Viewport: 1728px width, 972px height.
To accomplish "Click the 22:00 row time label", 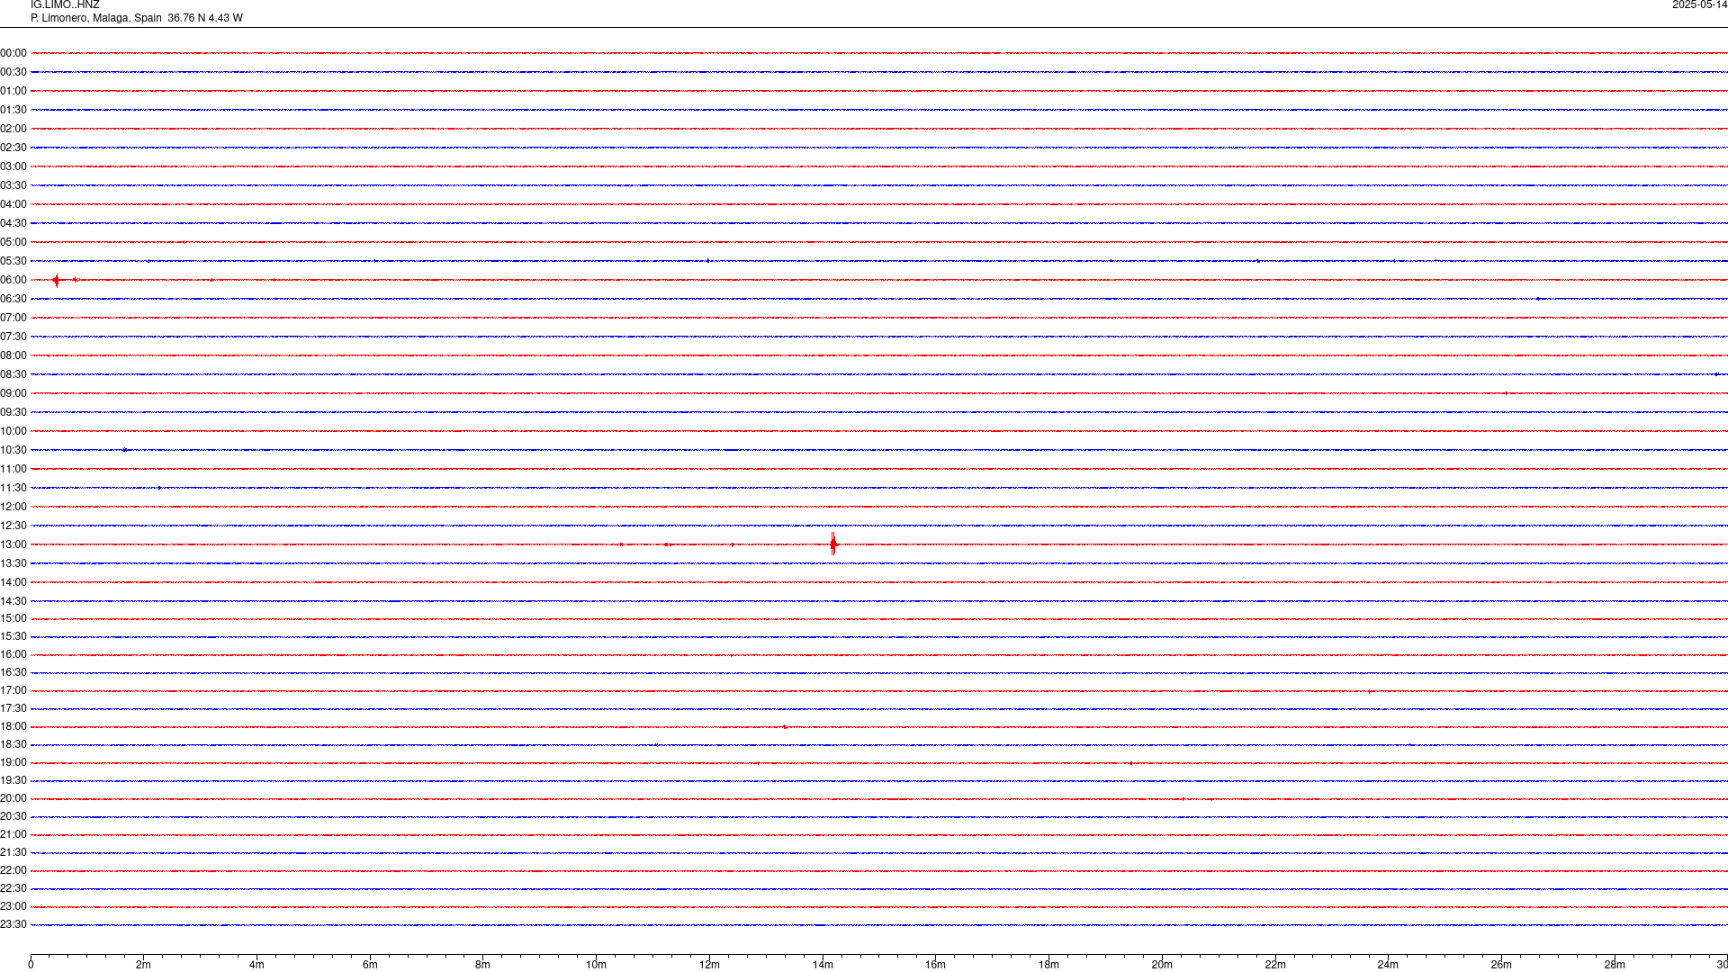I will [13, 870].
